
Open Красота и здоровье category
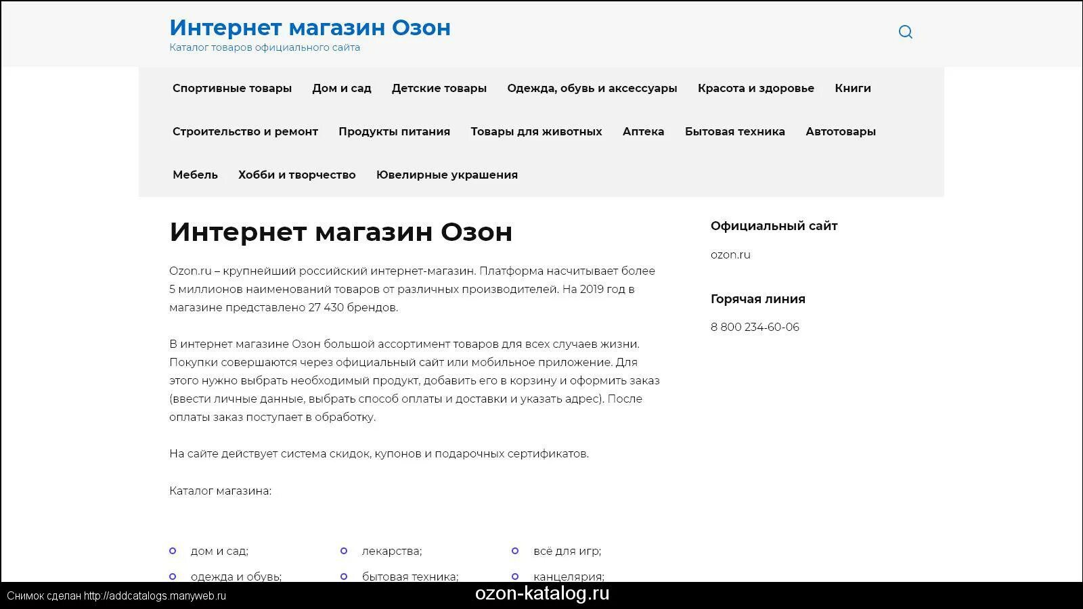point(756,88)
